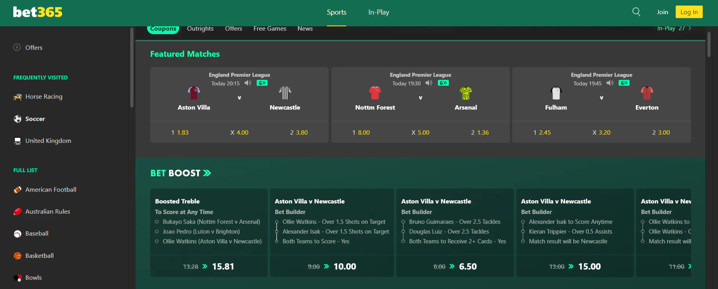The image size is (718, 289).
Task: Click the Horse Racing icon
Action: pos(18,97)
